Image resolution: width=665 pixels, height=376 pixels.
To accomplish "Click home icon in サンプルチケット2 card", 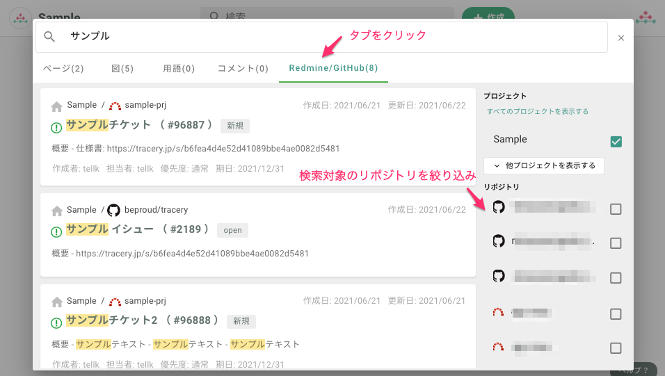I will coord(57,302).
